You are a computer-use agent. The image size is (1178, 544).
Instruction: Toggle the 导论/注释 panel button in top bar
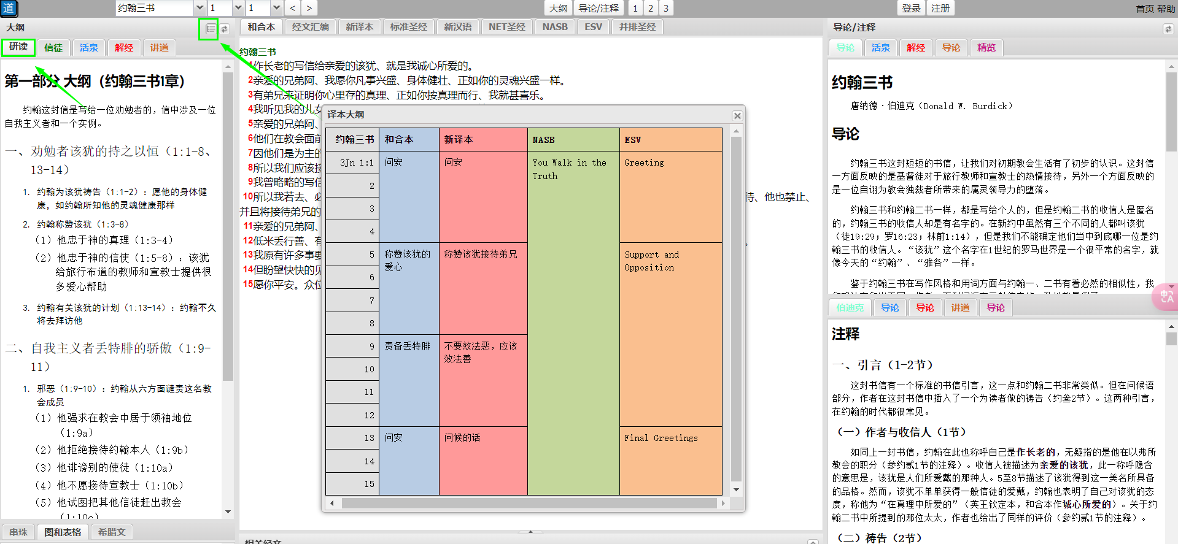599,8
